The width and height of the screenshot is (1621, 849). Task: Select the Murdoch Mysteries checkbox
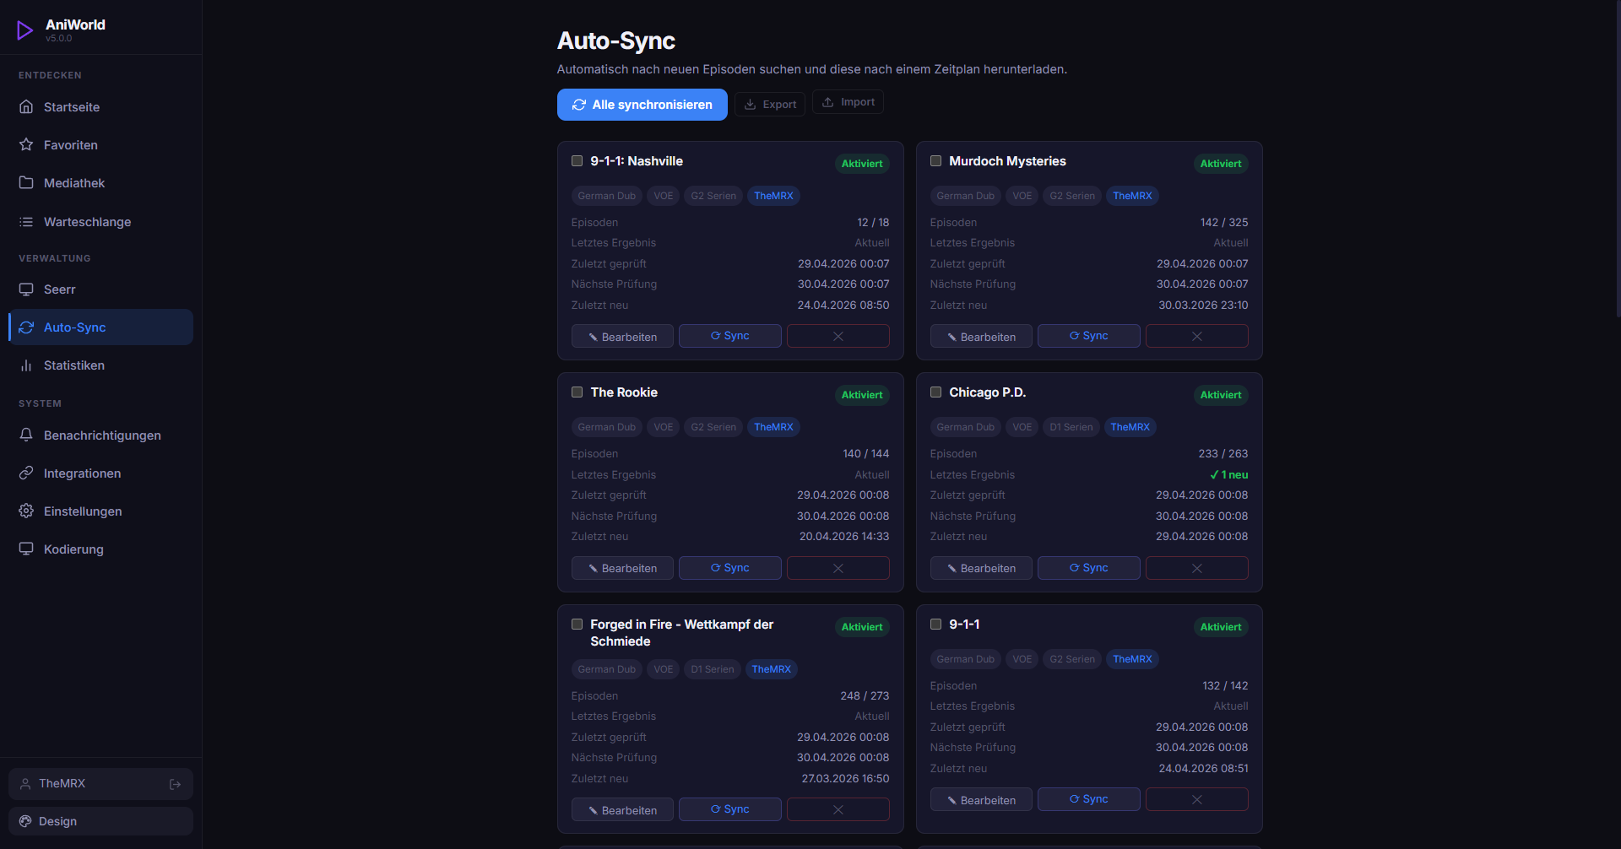click(936, 161)
